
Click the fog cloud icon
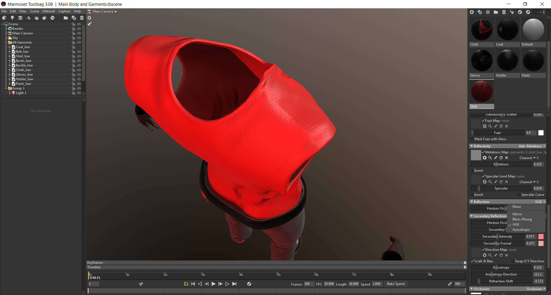tap(36, 18)
